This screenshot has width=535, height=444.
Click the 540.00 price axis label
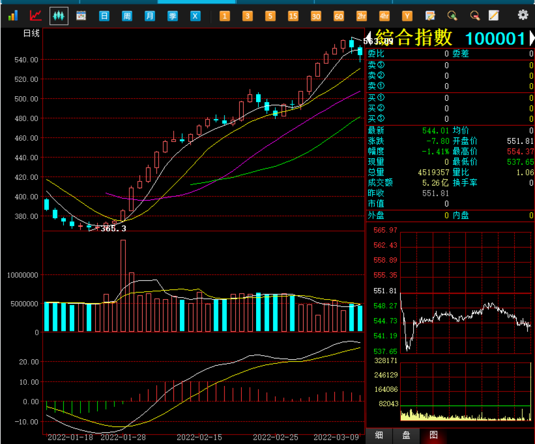tap(26, 60)
